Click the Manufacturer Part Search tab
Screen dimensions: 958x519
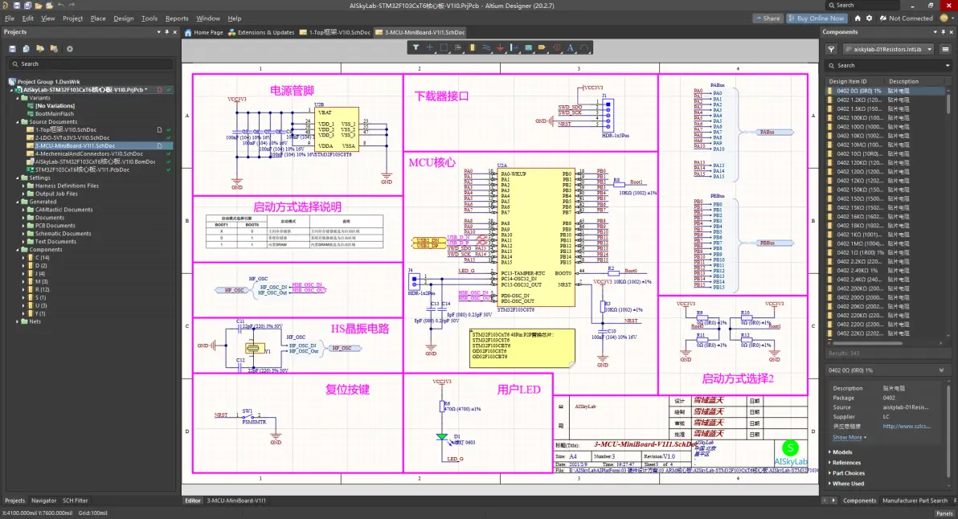(x=915, y=501)
